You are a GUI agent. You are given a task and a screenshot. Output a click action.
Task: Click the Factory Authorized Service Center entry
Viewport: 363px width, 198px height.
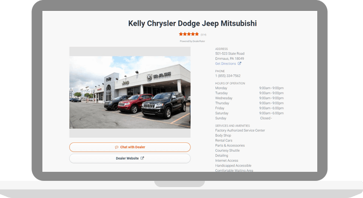pyautogui.click(x=240, y=130)
